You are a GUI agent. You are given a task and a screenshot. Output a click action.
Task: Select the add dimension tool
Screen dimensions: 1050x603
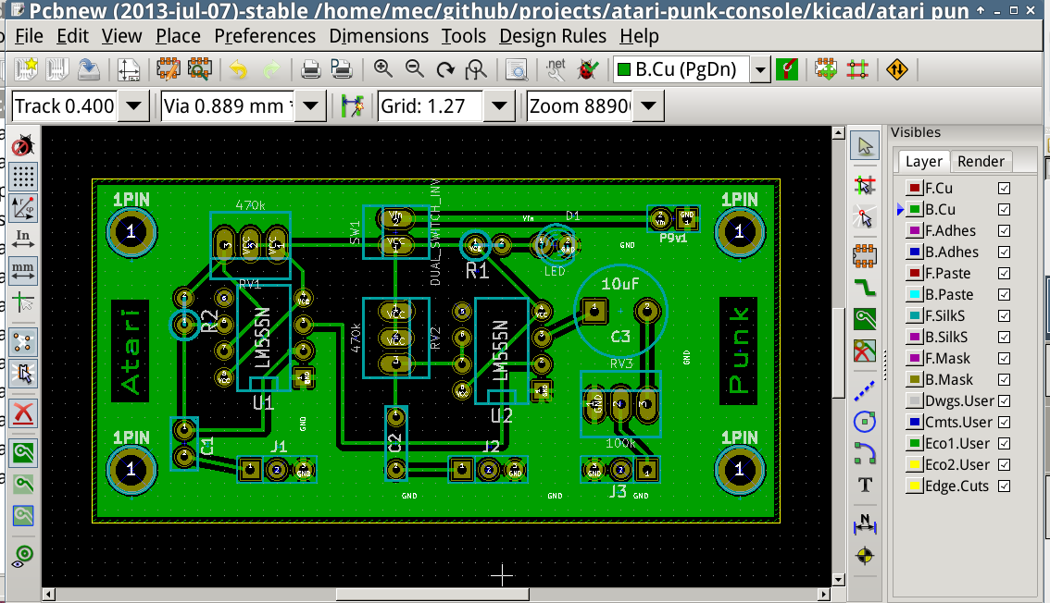coord(865,523)
